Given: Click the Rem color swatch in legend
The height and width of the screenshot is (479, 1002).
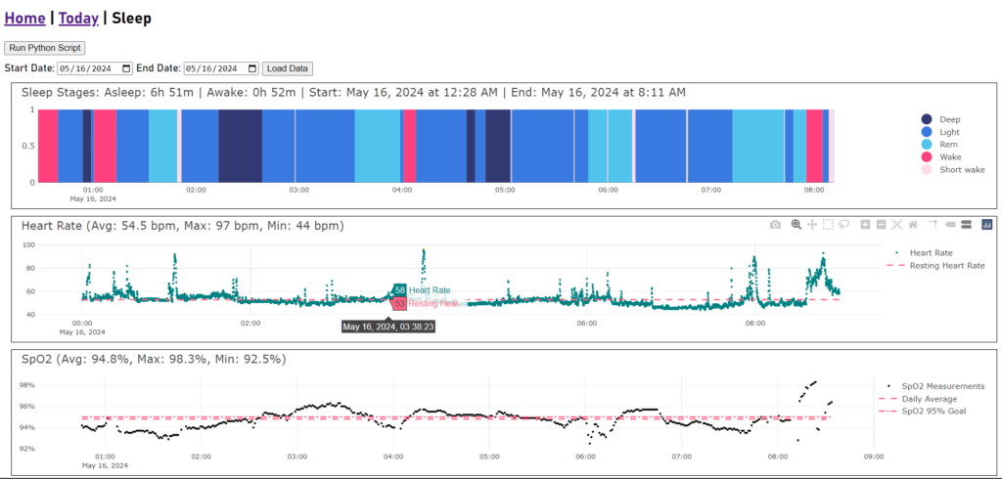Looking at the screenshot, I should click(927, 144).
